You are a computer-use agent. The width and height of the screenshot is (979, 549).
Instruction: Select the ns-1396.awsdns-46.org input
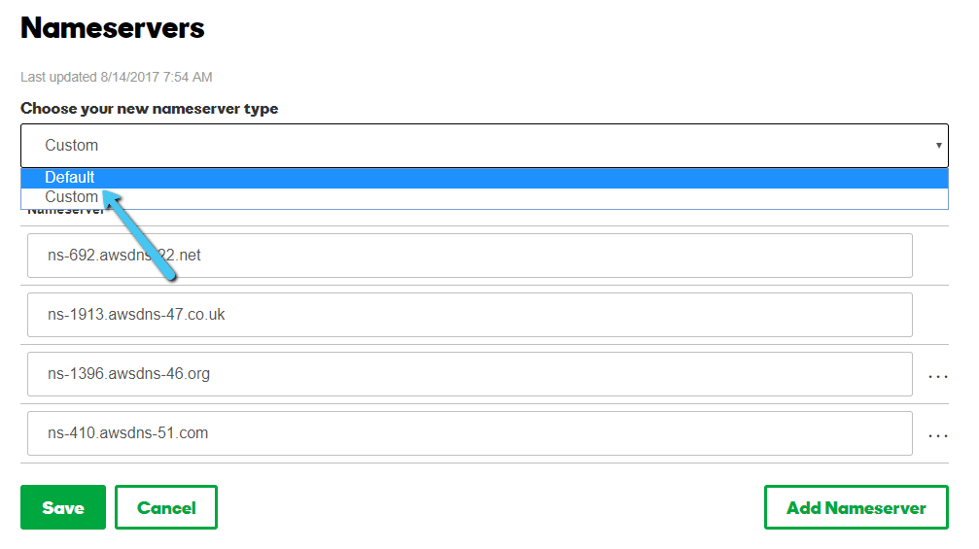tap(470, 374)
